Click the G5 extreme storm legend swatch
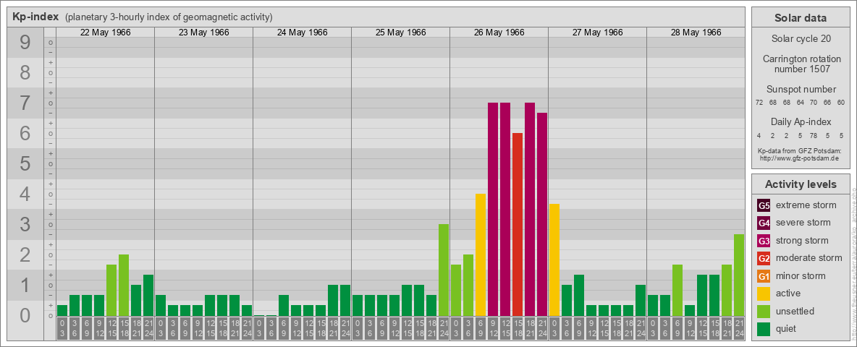 click(x=764, y=206)
